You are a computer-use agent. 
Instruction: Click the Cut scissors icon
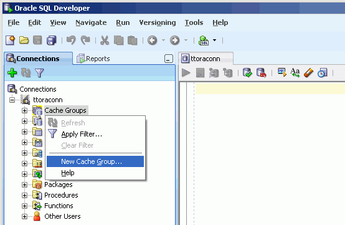[x=105, y=41]
